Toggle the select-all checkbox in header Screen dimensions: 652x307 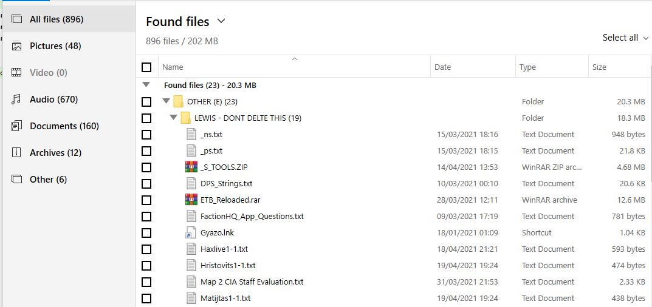tap(146, 67)
